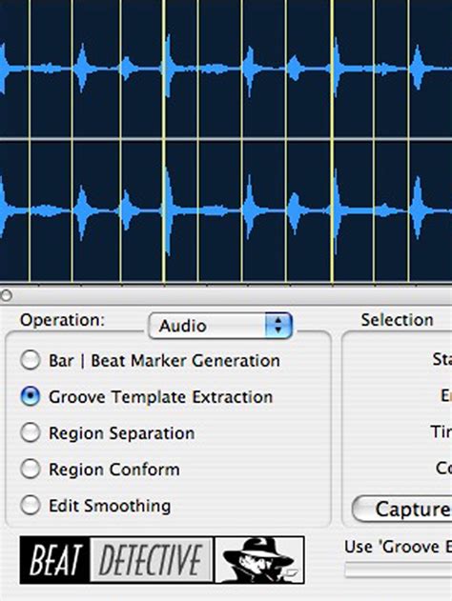Choose Region Separation mode
This screenshot has height=601, width=452.
coord(31,432)
